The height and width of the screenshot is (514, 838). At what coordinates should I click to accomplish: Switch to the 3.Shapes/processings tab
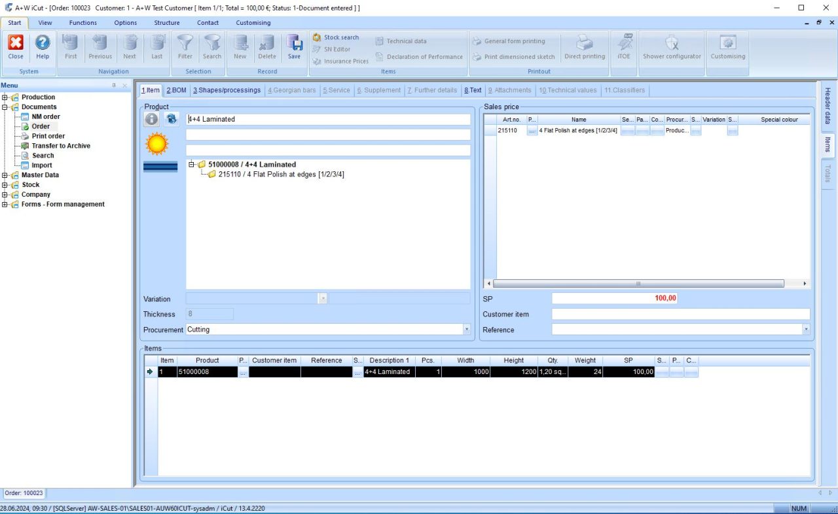227,90
